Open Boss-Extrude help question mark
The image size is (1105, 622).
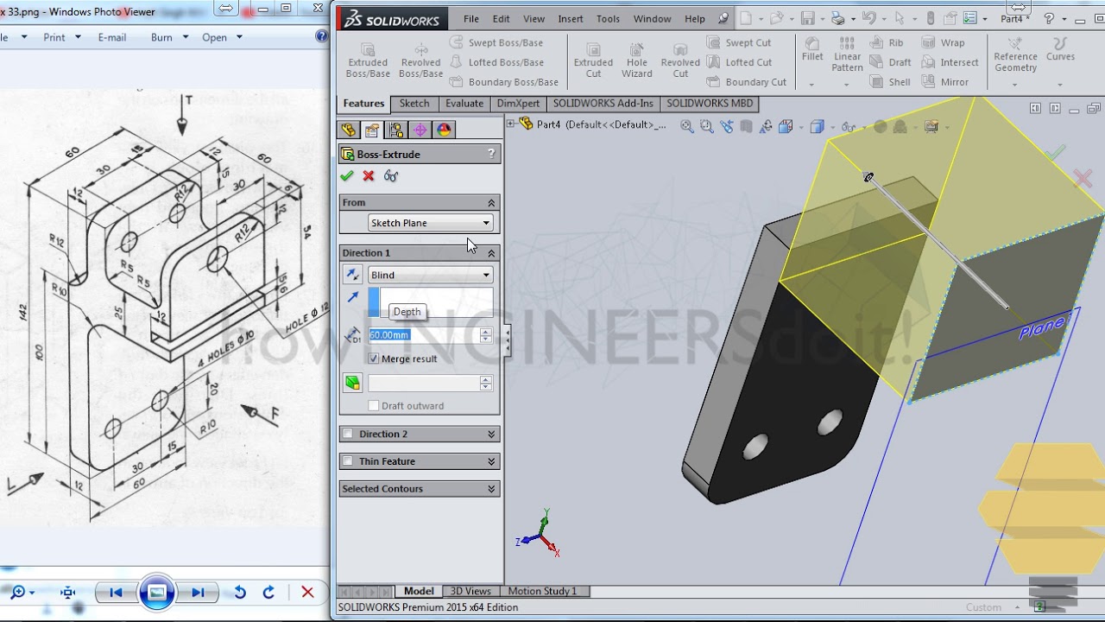click(x=491, y=154)
